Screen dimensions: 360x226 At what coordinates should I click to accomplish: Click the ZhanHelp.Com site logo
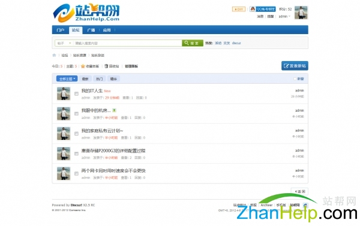[x=86, y=13]
